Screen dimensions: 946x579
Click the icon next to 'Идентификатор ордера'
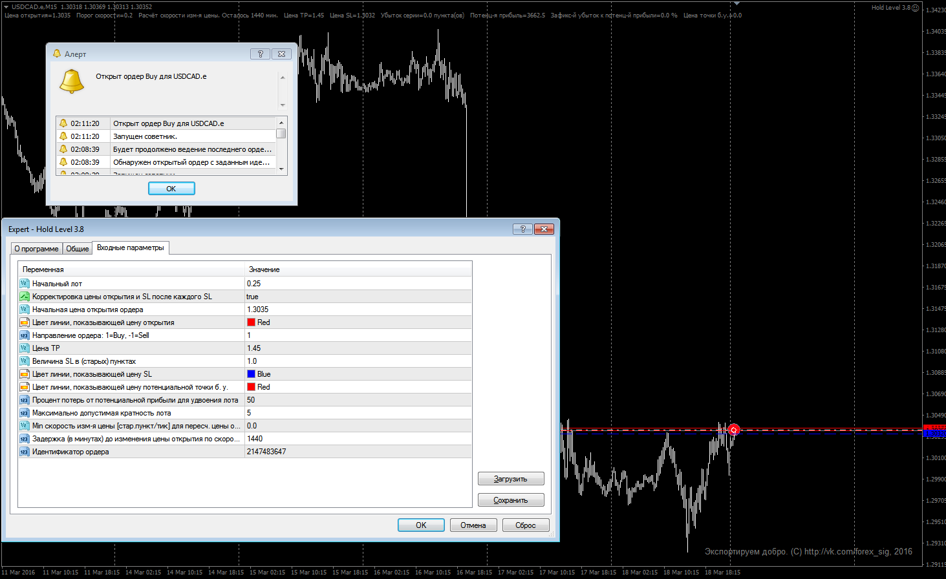[x=25, y=451]
